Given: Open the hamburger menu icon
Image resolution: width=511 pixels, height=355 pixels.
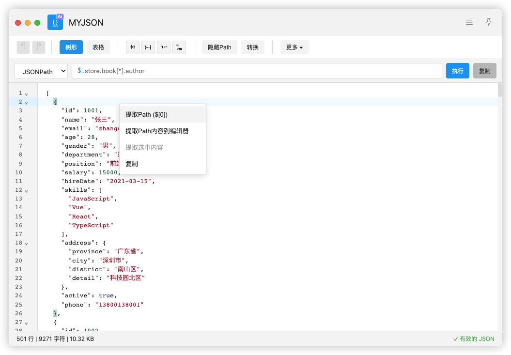Looking at the screenshot, I should [469, 22].
